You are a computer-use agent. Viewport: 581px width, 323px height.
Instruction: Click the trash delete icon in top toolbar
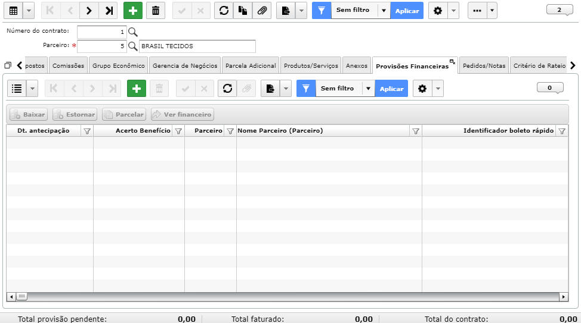(156, 11)
